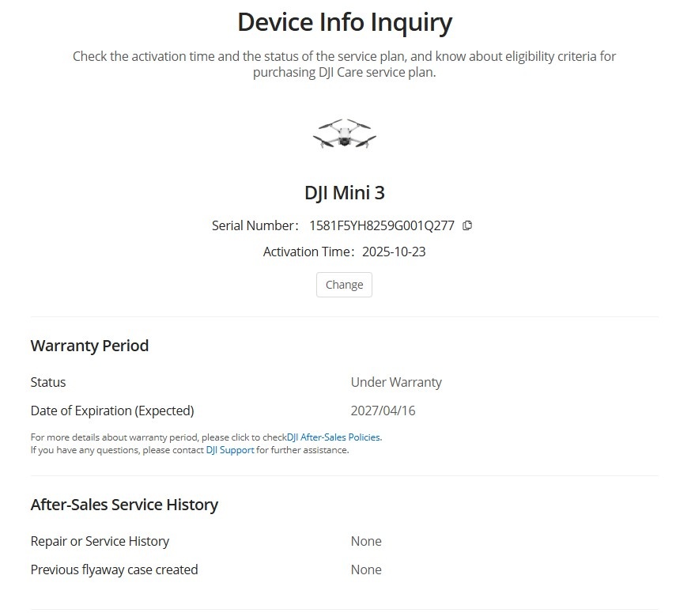Viewport: 676px width, 613px height.
Task: Click the copy icon beside 1581F5YH8259G001Q277
Action: [x=467, y=225]
